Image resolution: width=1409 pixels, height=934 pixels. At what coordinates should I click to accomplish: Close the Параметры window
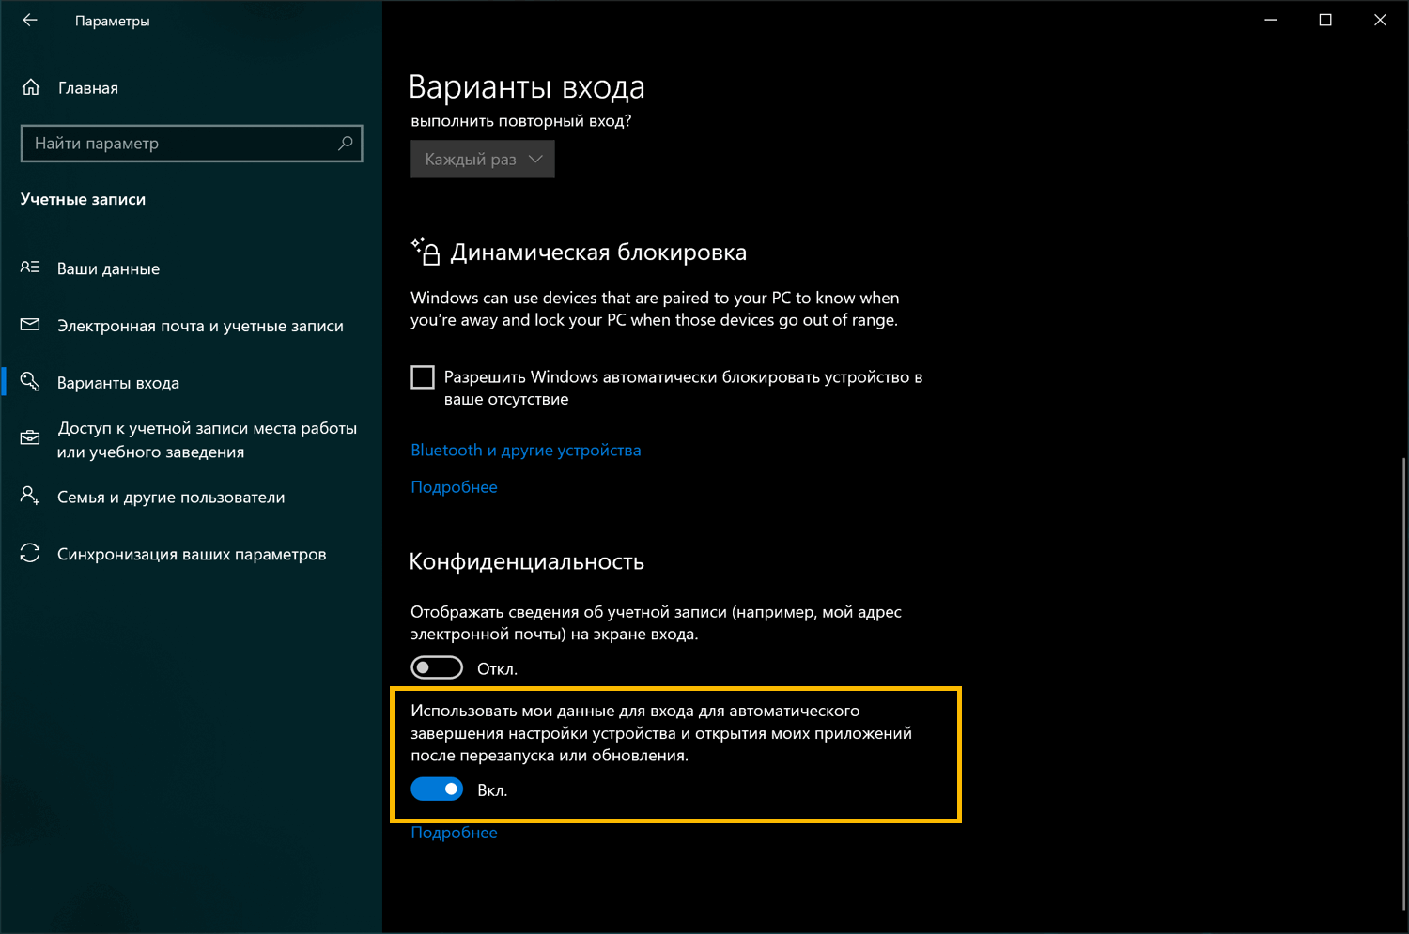pos(1380,20)
